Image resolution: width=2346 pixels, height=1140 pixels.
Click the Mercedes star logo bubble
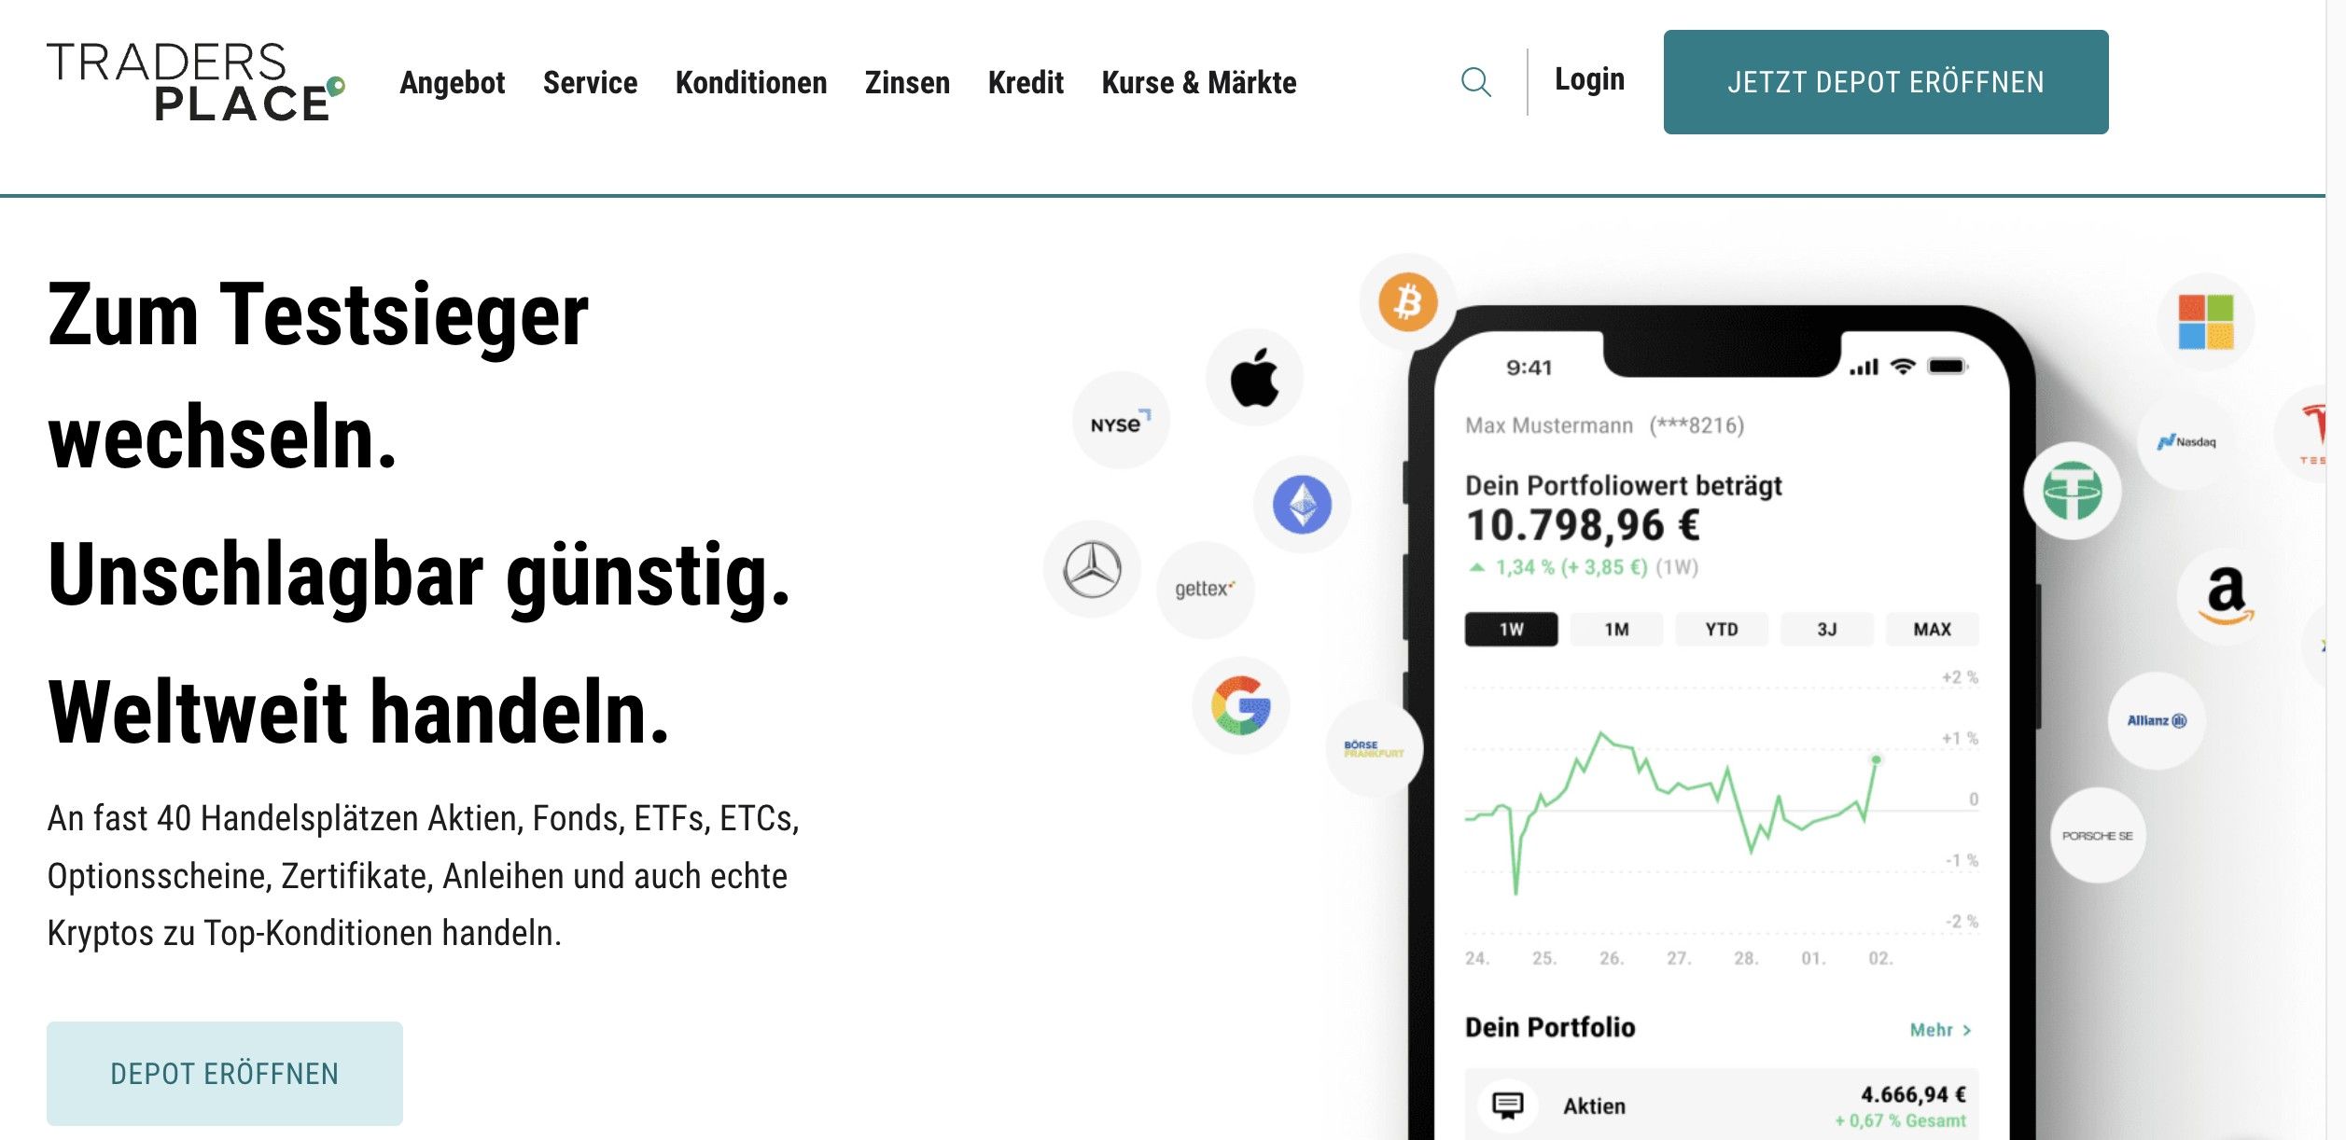(x=1092, y=569)
